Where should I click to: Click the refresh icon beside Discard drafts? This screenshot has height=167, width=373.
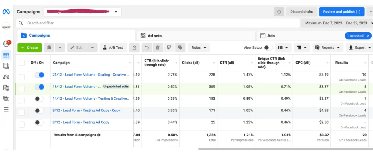pos(279,12)
